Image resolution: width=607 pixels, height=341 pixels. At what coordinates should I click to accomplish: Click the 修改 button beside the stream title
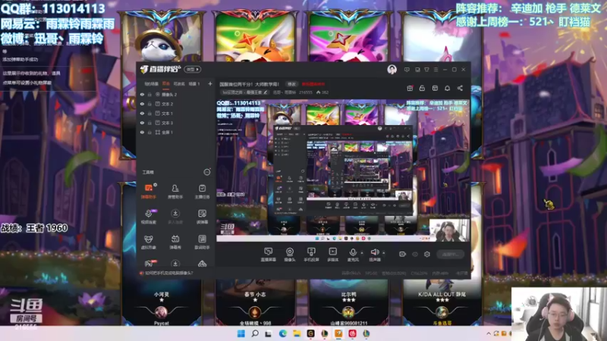pos(291,84)
